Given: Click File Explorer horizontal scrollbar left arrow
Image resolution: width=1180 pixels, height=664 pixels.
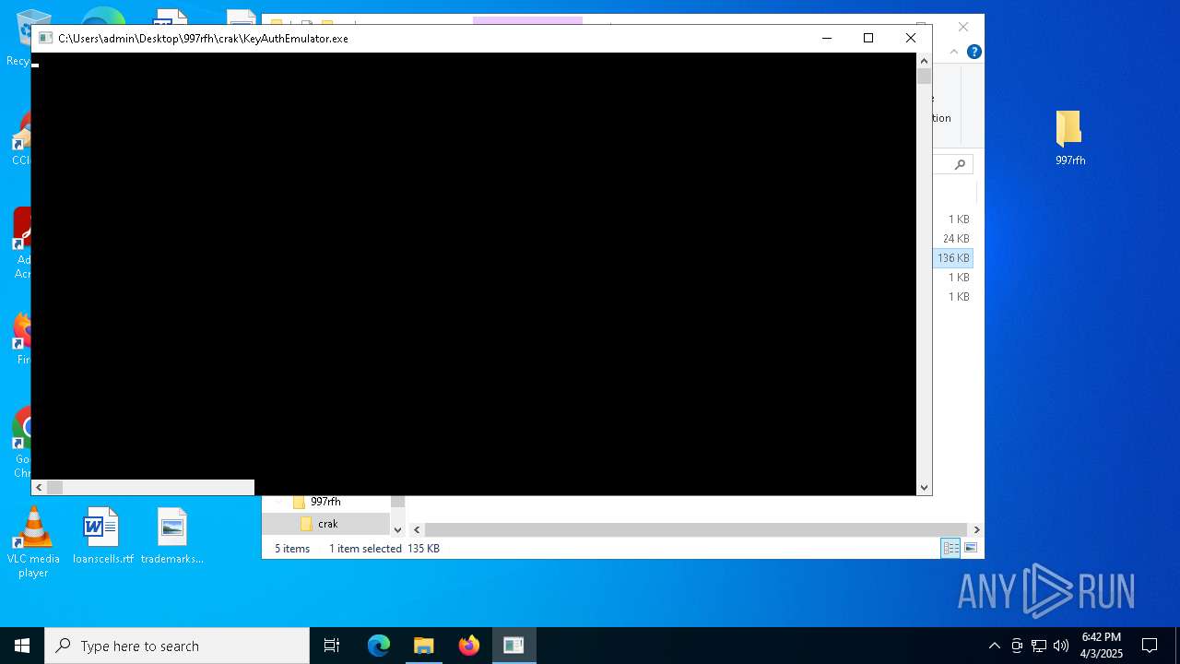Looking at the screenshot, I should (x=417, y=529).
